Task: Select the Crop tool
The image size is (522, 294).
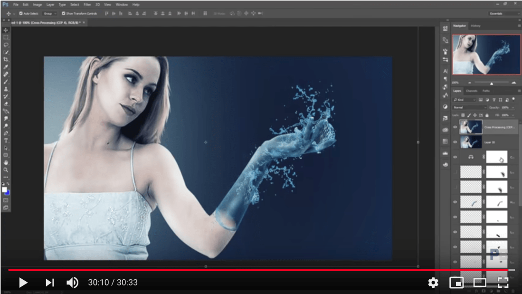Action: [x=5, y=59]
